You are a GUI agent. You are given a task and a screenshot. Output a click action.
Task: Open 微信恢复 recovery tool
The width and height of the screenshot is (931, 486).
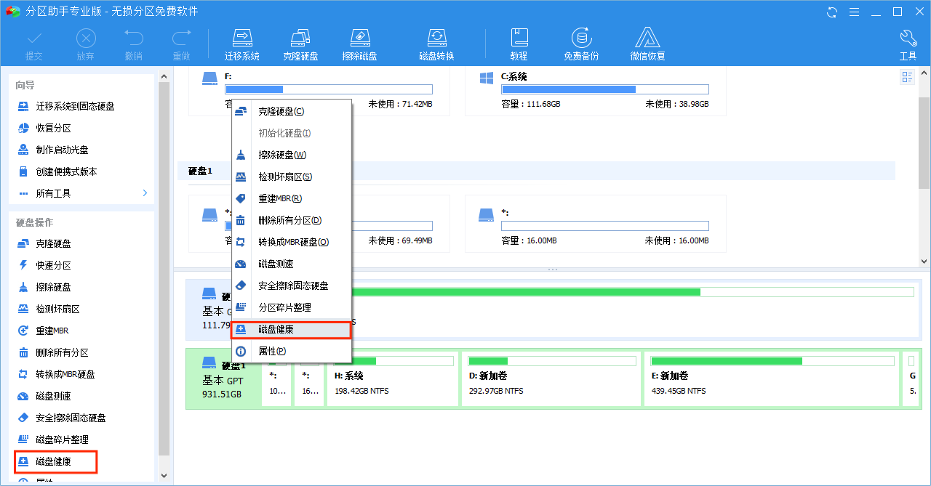(x=647, y=43)
